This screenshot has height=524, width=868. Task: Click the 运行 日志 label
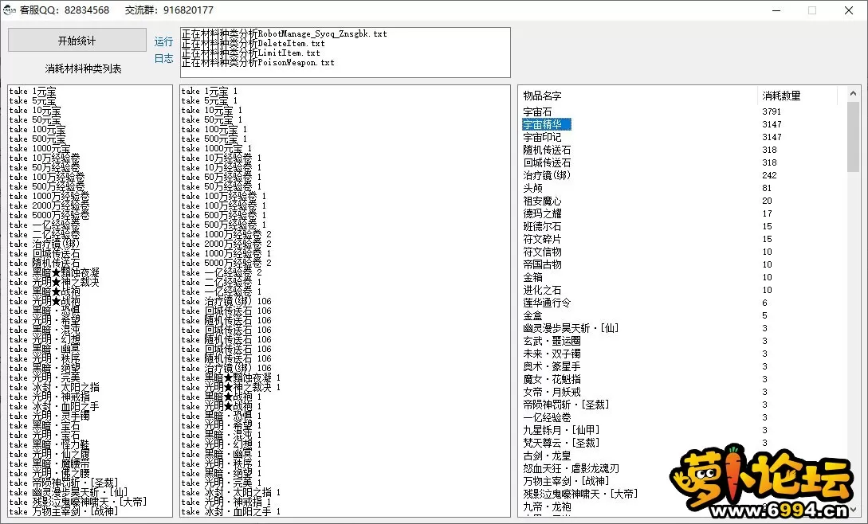pyautogui.click(x=164, y=50)
